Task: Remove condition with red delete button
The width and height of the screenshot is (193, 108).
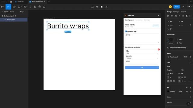Action: (159, 49)
